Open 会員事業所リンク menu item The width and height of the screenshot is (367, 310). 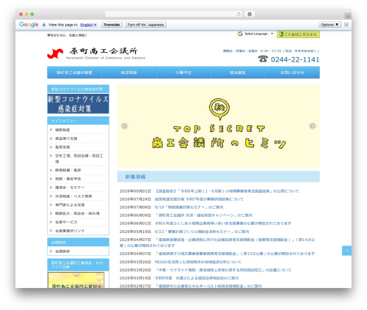point(70,231)
